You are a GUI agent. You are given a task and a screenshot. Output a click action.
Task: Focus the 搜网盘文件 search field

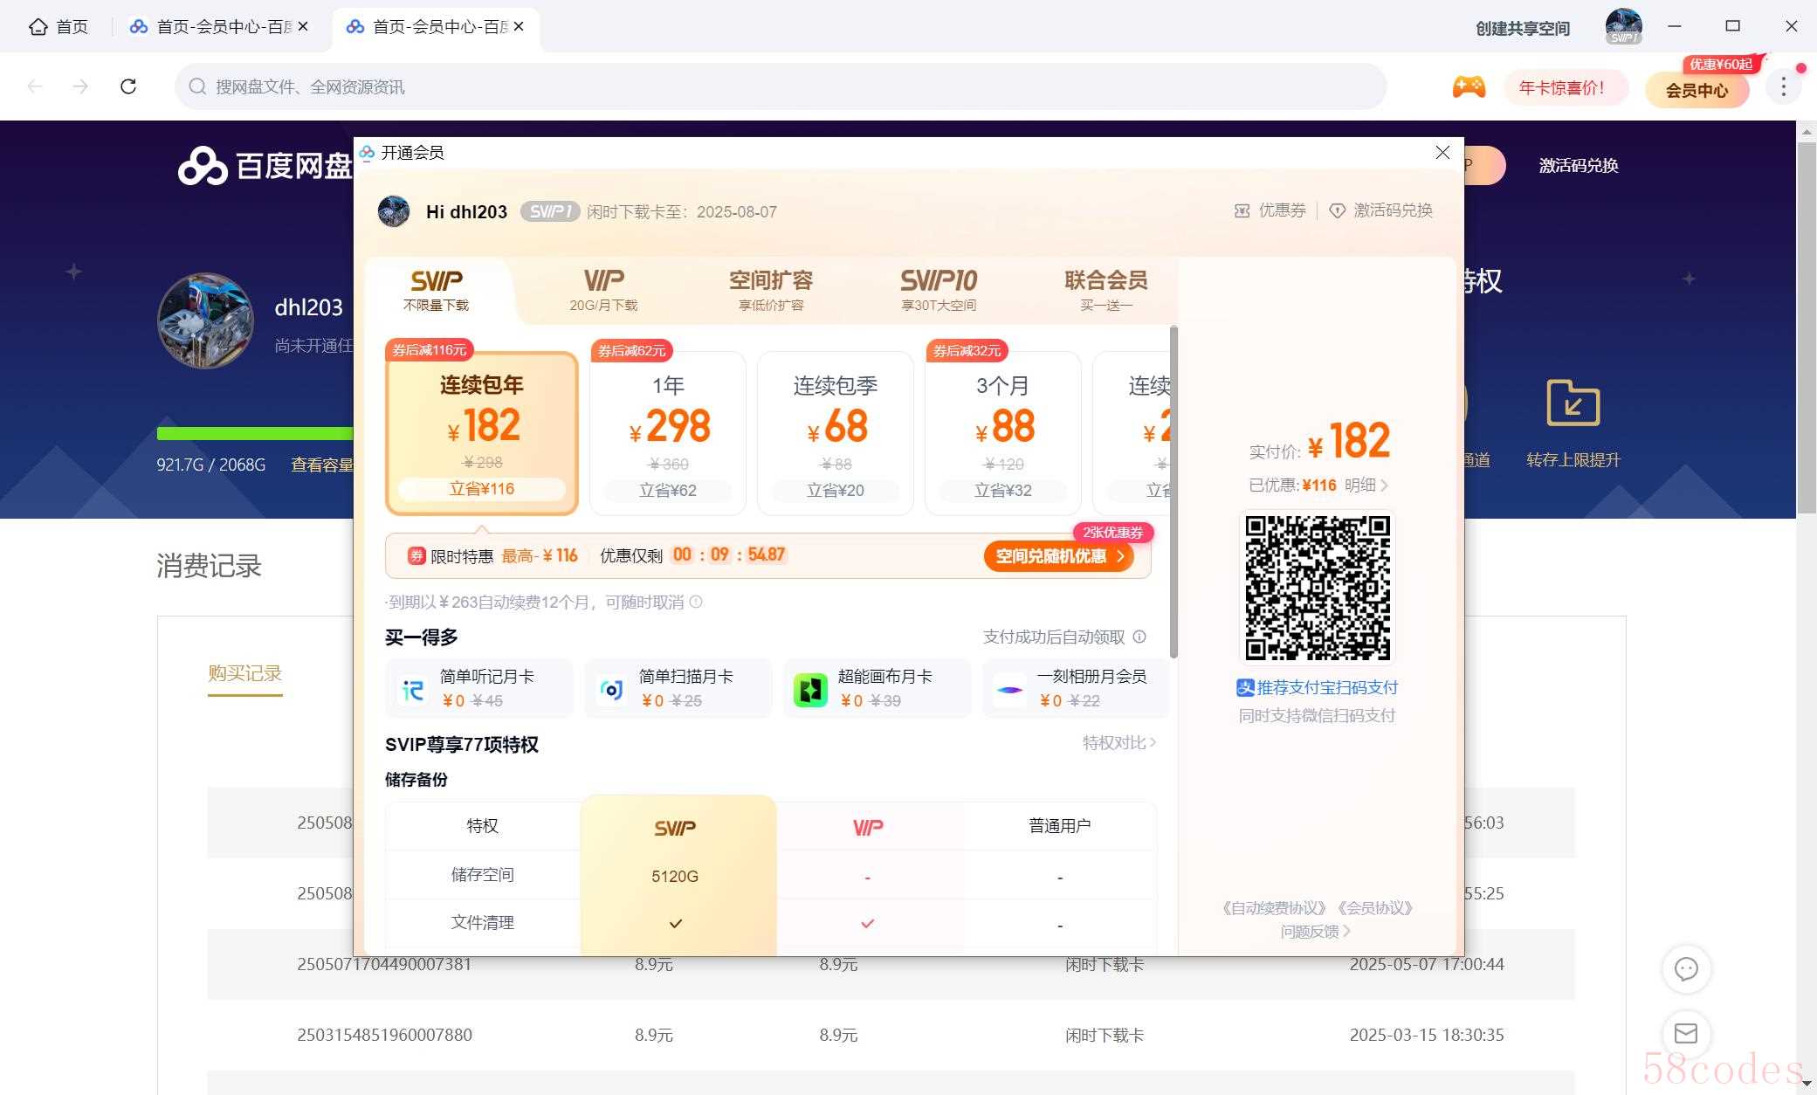pyautogui.click(x=780, y=86)
